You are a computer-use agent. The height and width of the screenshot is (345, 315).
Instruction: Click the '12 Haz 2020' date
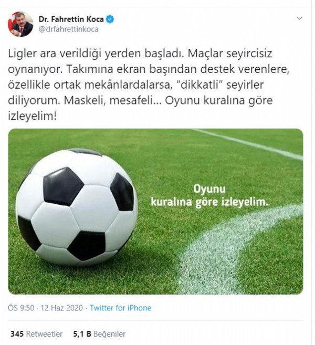(61, 308)
